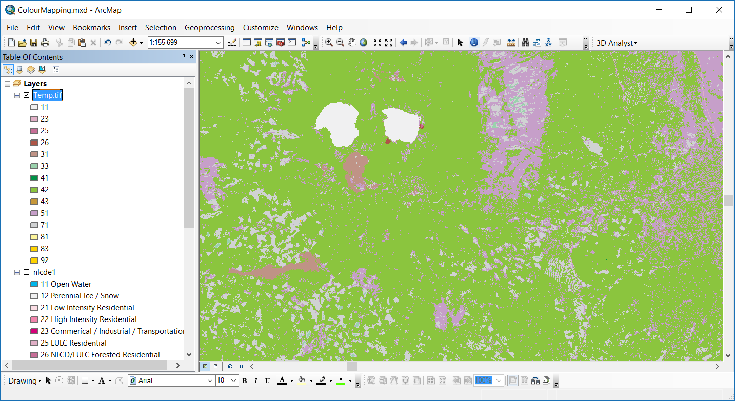
Task: Open the Selection menu
Action: 161,28
